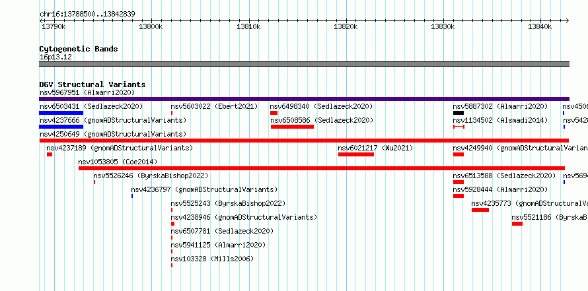Click the blue bar under nsv4237666
The width and height of the screenshot is (588, 291).
(61, 127)
